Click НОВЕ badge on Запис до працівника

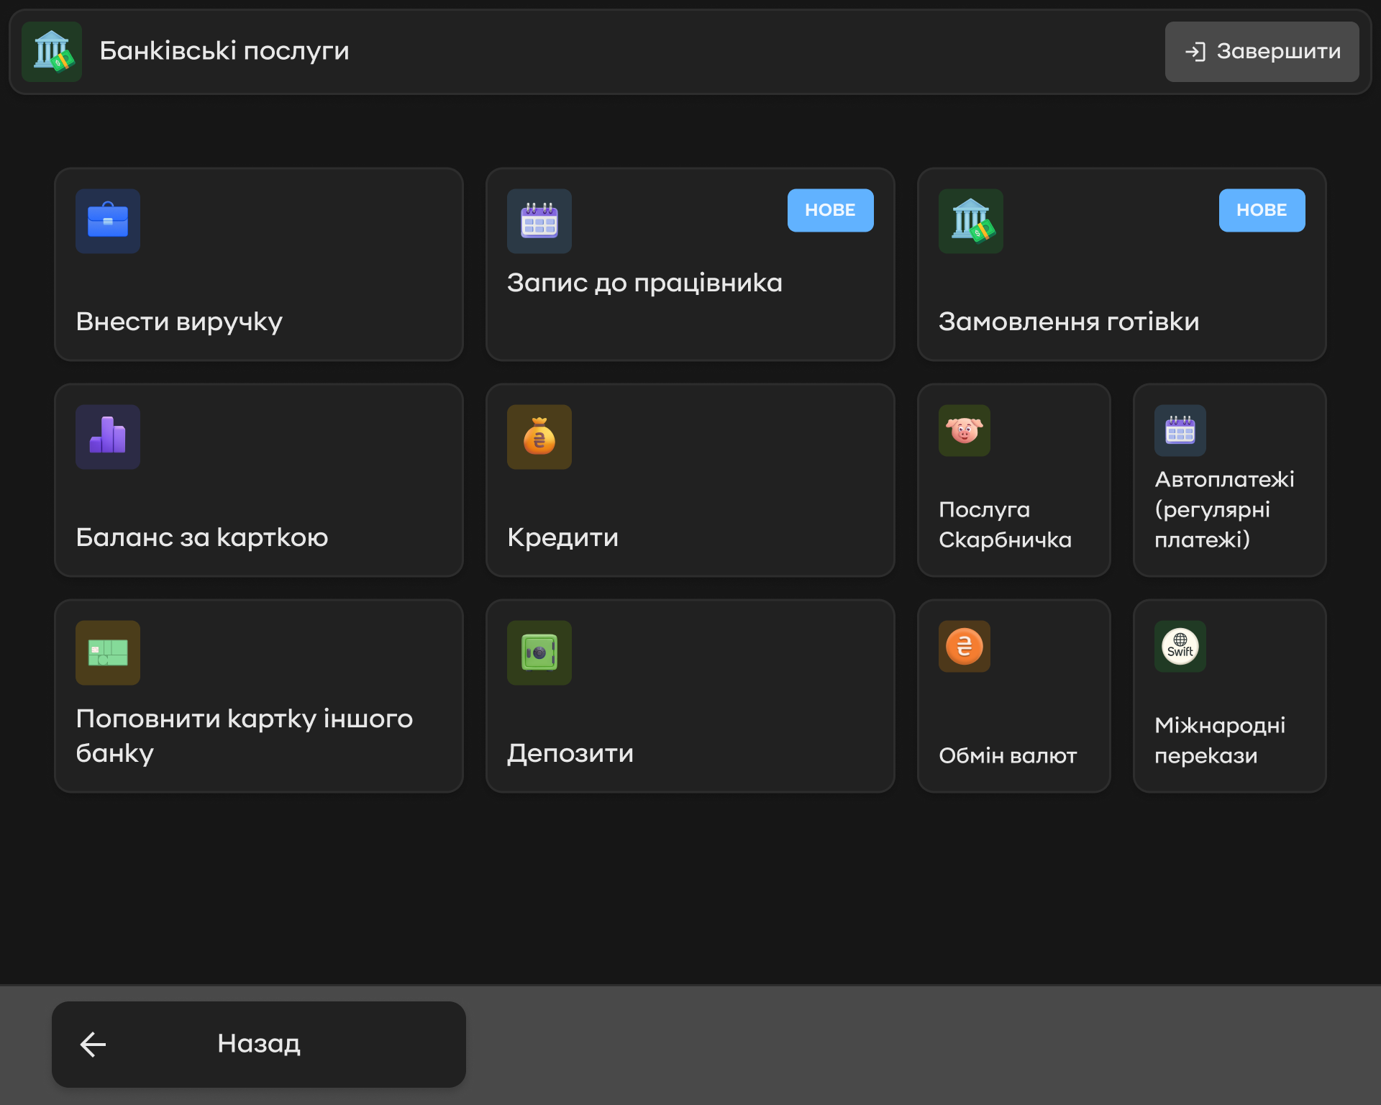pyautogui.click(x=831, y=210)
